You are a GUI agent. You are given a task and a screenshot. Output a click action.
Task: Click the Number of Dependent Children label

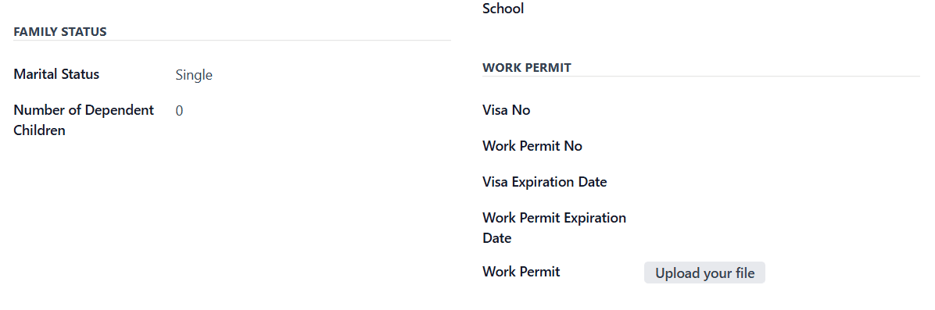coord(84,119)
